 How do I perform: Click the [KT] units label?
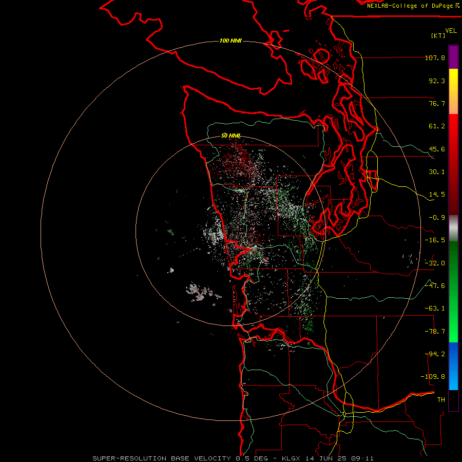(438, 35)
